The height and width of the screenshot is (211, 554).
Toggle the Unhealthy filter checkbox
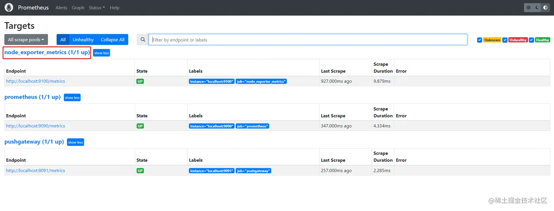[x=505, y=40]
